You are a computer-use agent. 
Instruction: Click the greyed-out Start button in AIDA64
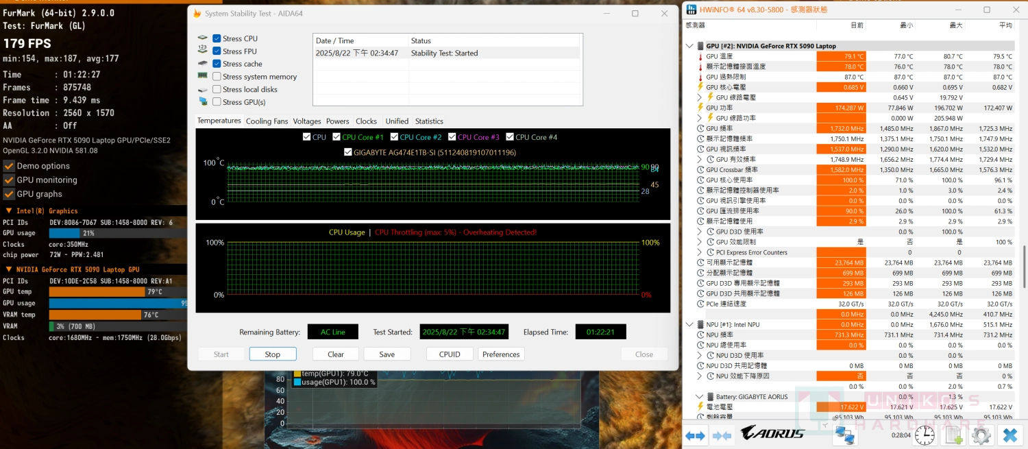point(221,354)
